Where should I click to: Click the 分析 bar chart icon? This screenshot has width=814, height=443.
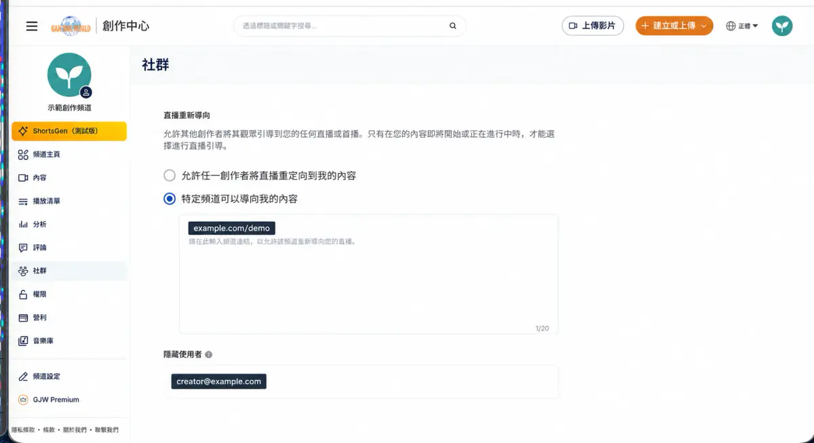(23, 225)
